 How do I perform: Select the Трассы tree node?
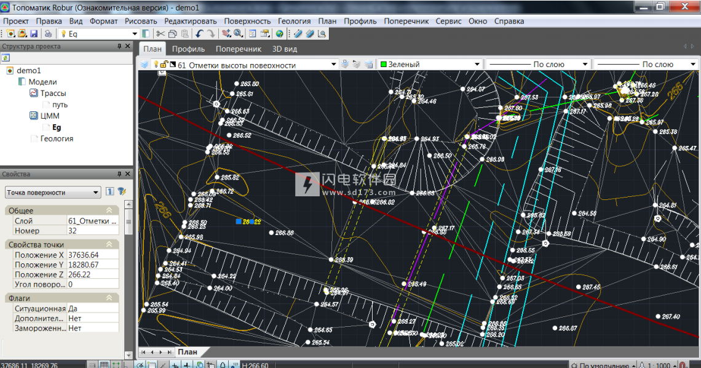click(x=53, y=94)
